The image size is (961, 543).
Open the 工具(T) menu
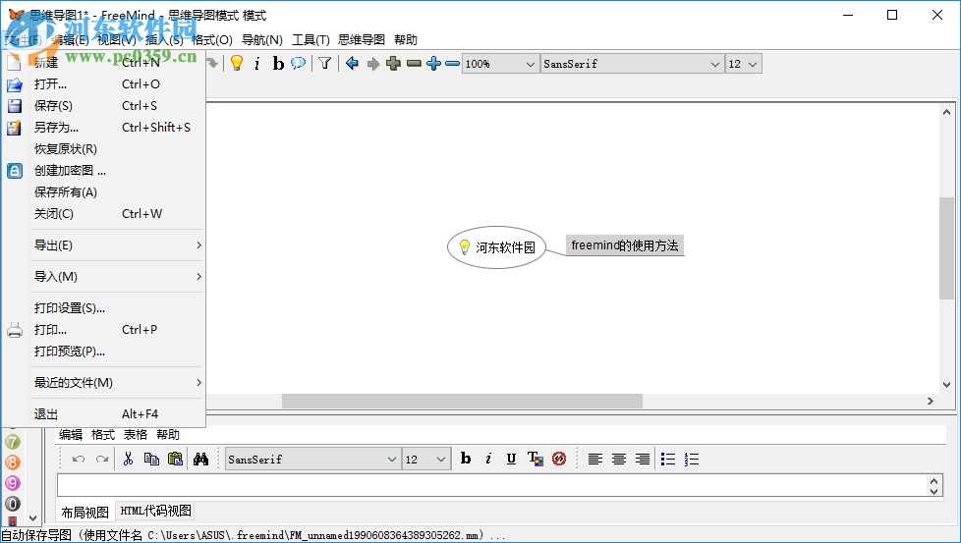[x=311, y=40]
